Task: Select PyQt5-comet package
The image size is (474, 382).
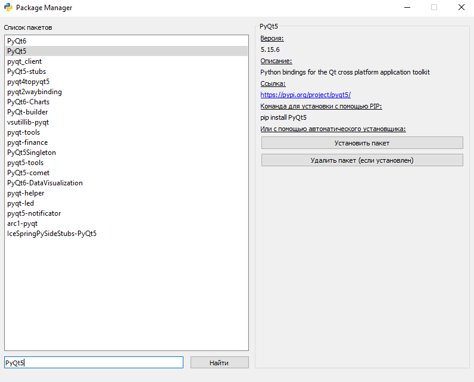Action: tap(126, 173)
